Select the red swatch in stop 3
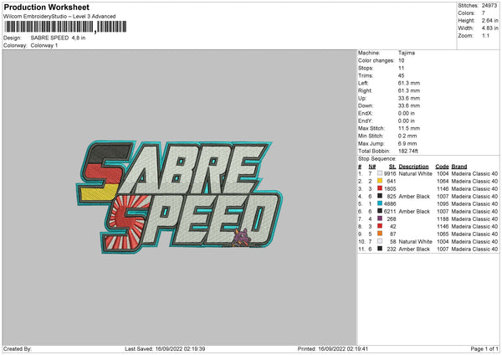This screenshot has width=502, height=355. click(380, 188)
